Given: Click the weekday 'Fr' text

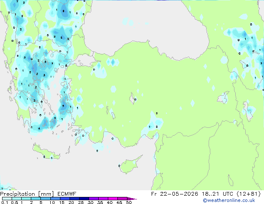Looking at the screenshot, I should tap(154, 194).
